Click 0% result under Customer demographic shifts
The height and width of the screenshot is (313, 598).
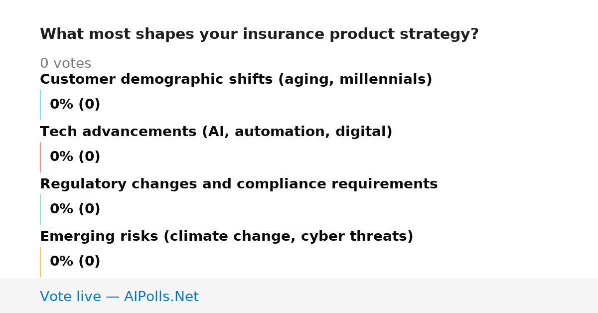coord(75,105)
